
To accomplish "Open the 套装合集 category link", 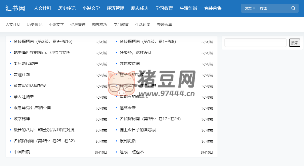I will click(x=165, y=24).
